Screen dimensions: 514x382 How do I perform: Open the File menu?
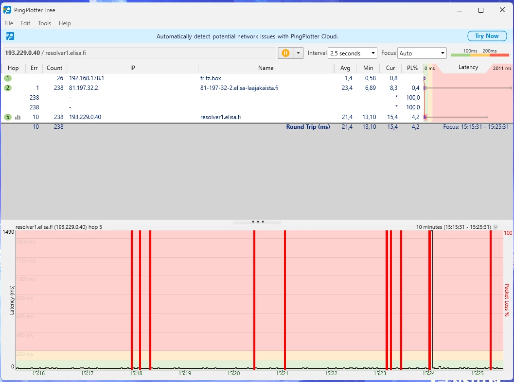[x=9, y=23]
